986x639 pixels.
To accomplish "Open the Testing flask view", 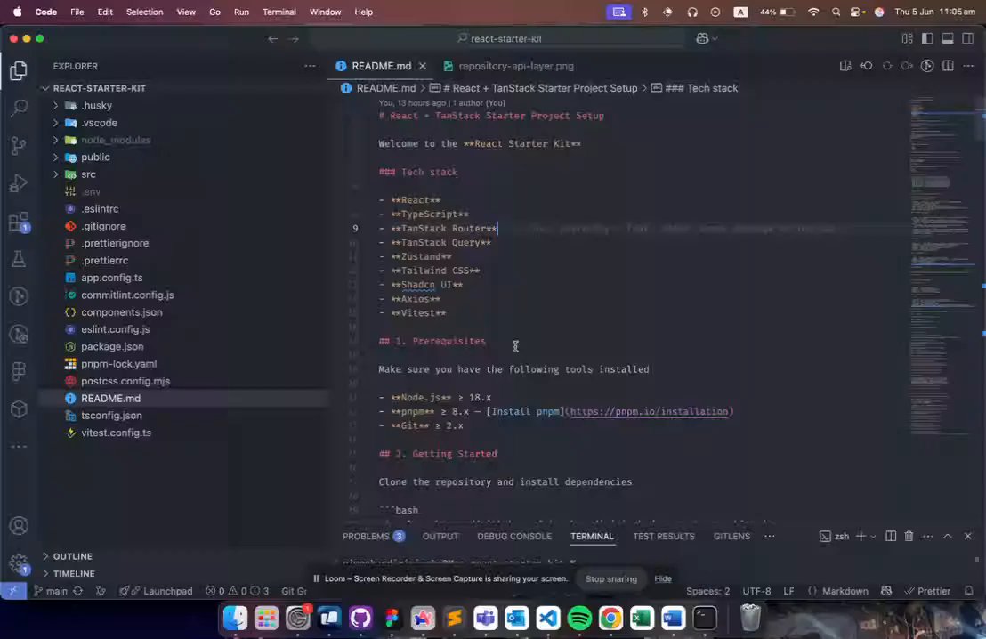I will [19, 258].
